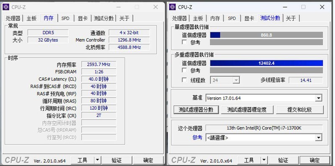This screenshot has width=335, height=166.
Task: Open 处理器 tab in right CPU-Z window
Action: (x=180, y=18)
